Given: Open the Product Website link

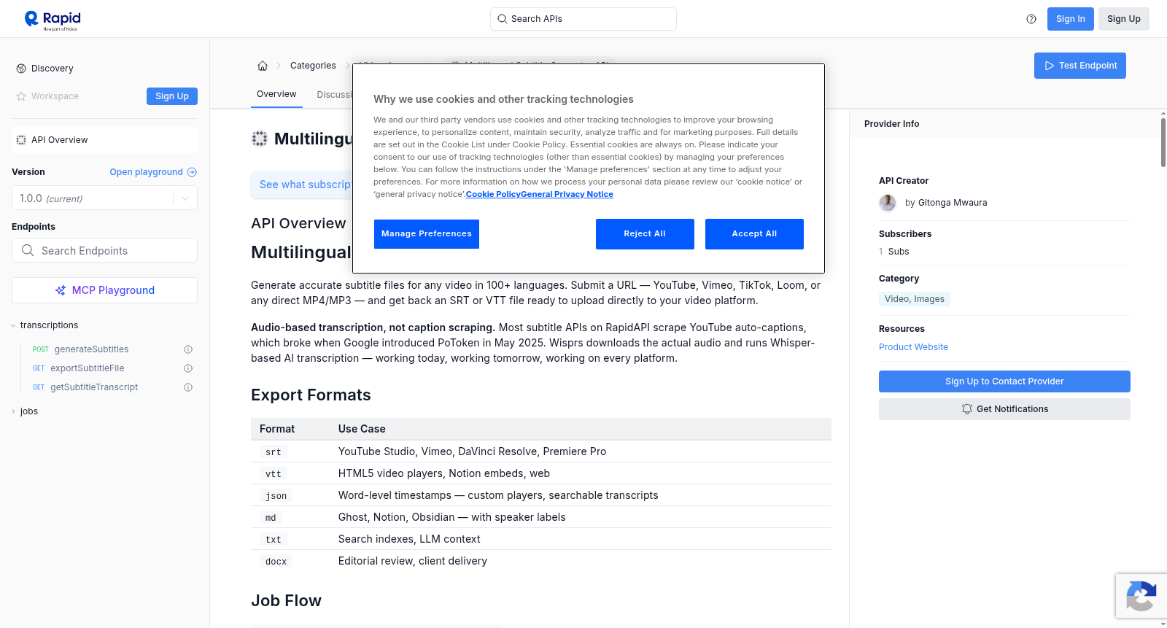Looking at the screenshot, I should pos(913,347).
